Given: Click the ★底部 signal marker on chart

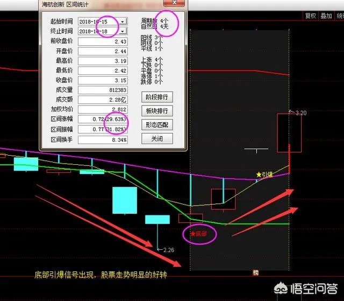Looking at the screenshot, I should (198, 234).
